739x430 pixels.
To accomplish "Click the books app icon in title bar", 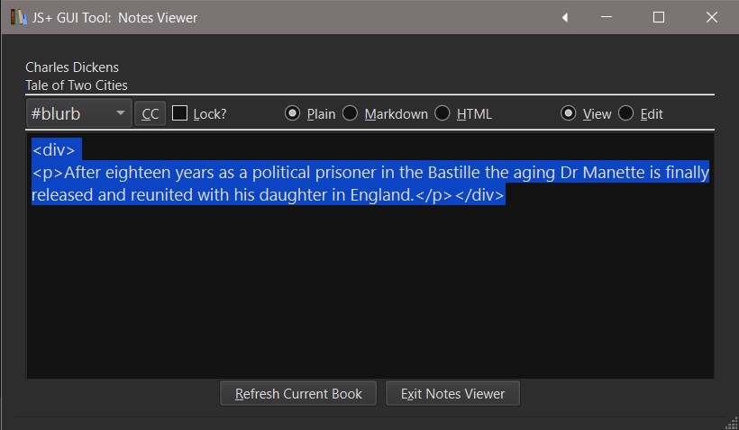I will (18, 17).
